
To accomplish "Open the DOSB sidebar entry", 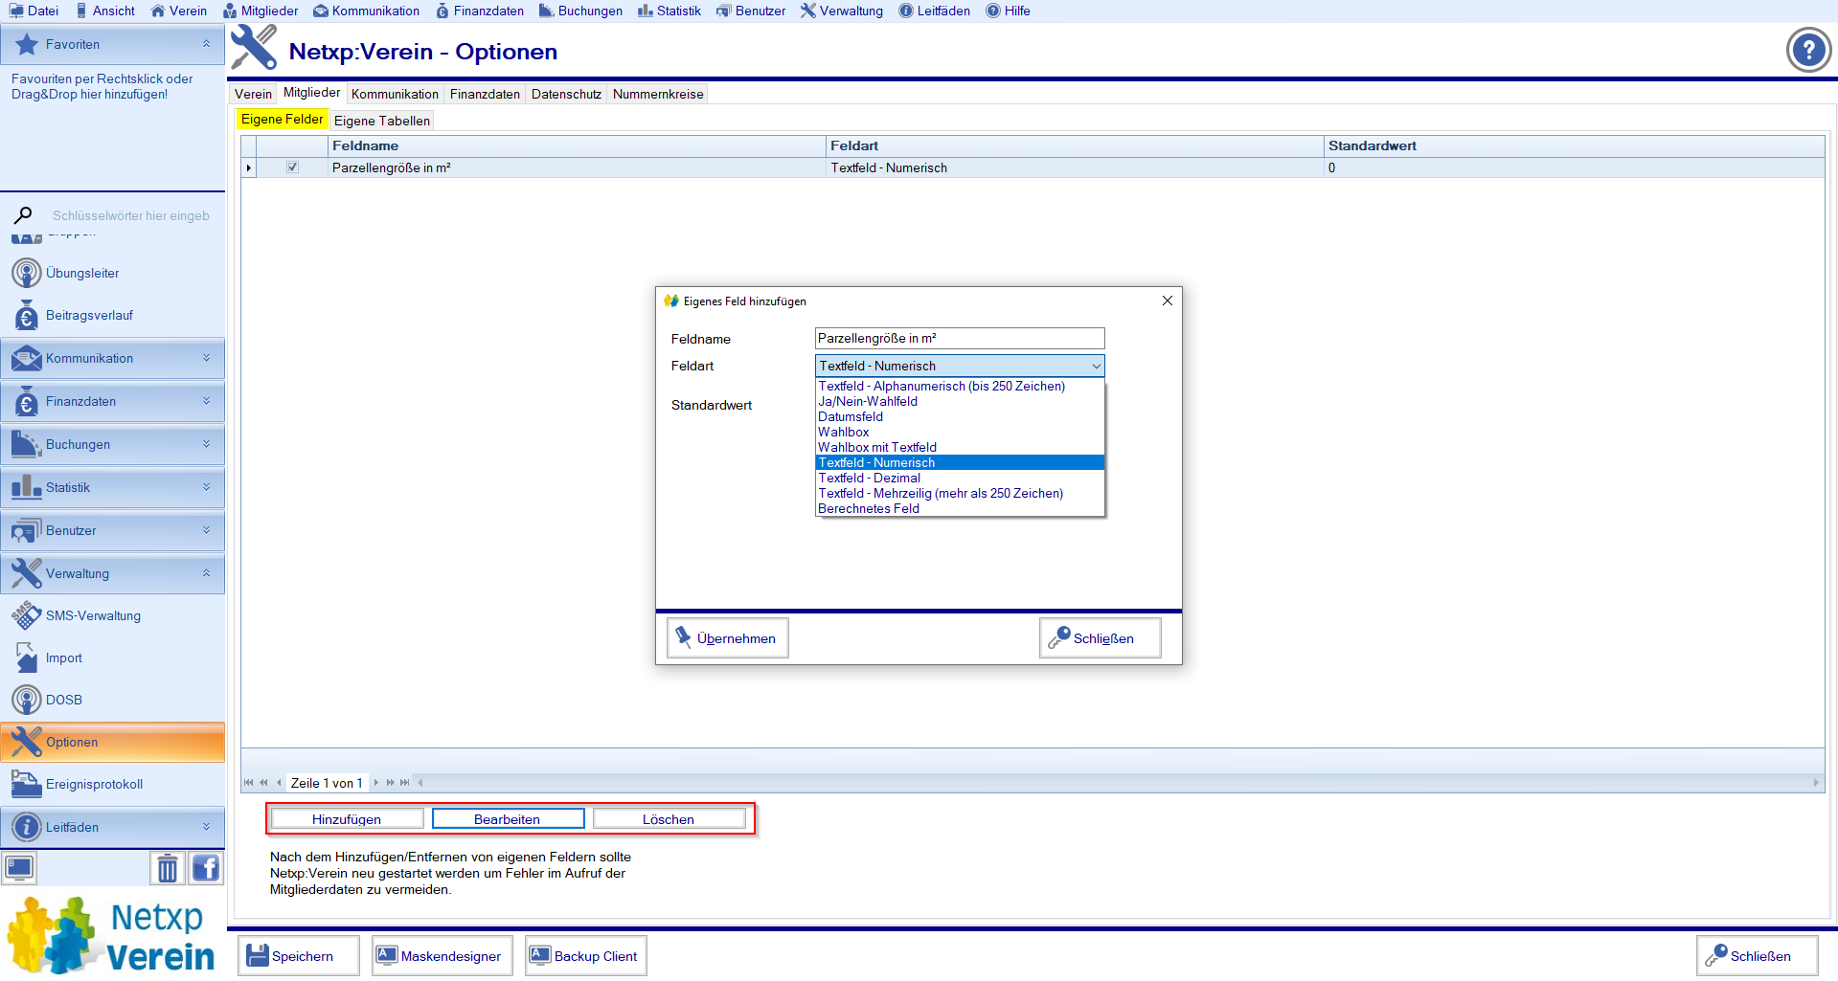I will click(63, 700).
